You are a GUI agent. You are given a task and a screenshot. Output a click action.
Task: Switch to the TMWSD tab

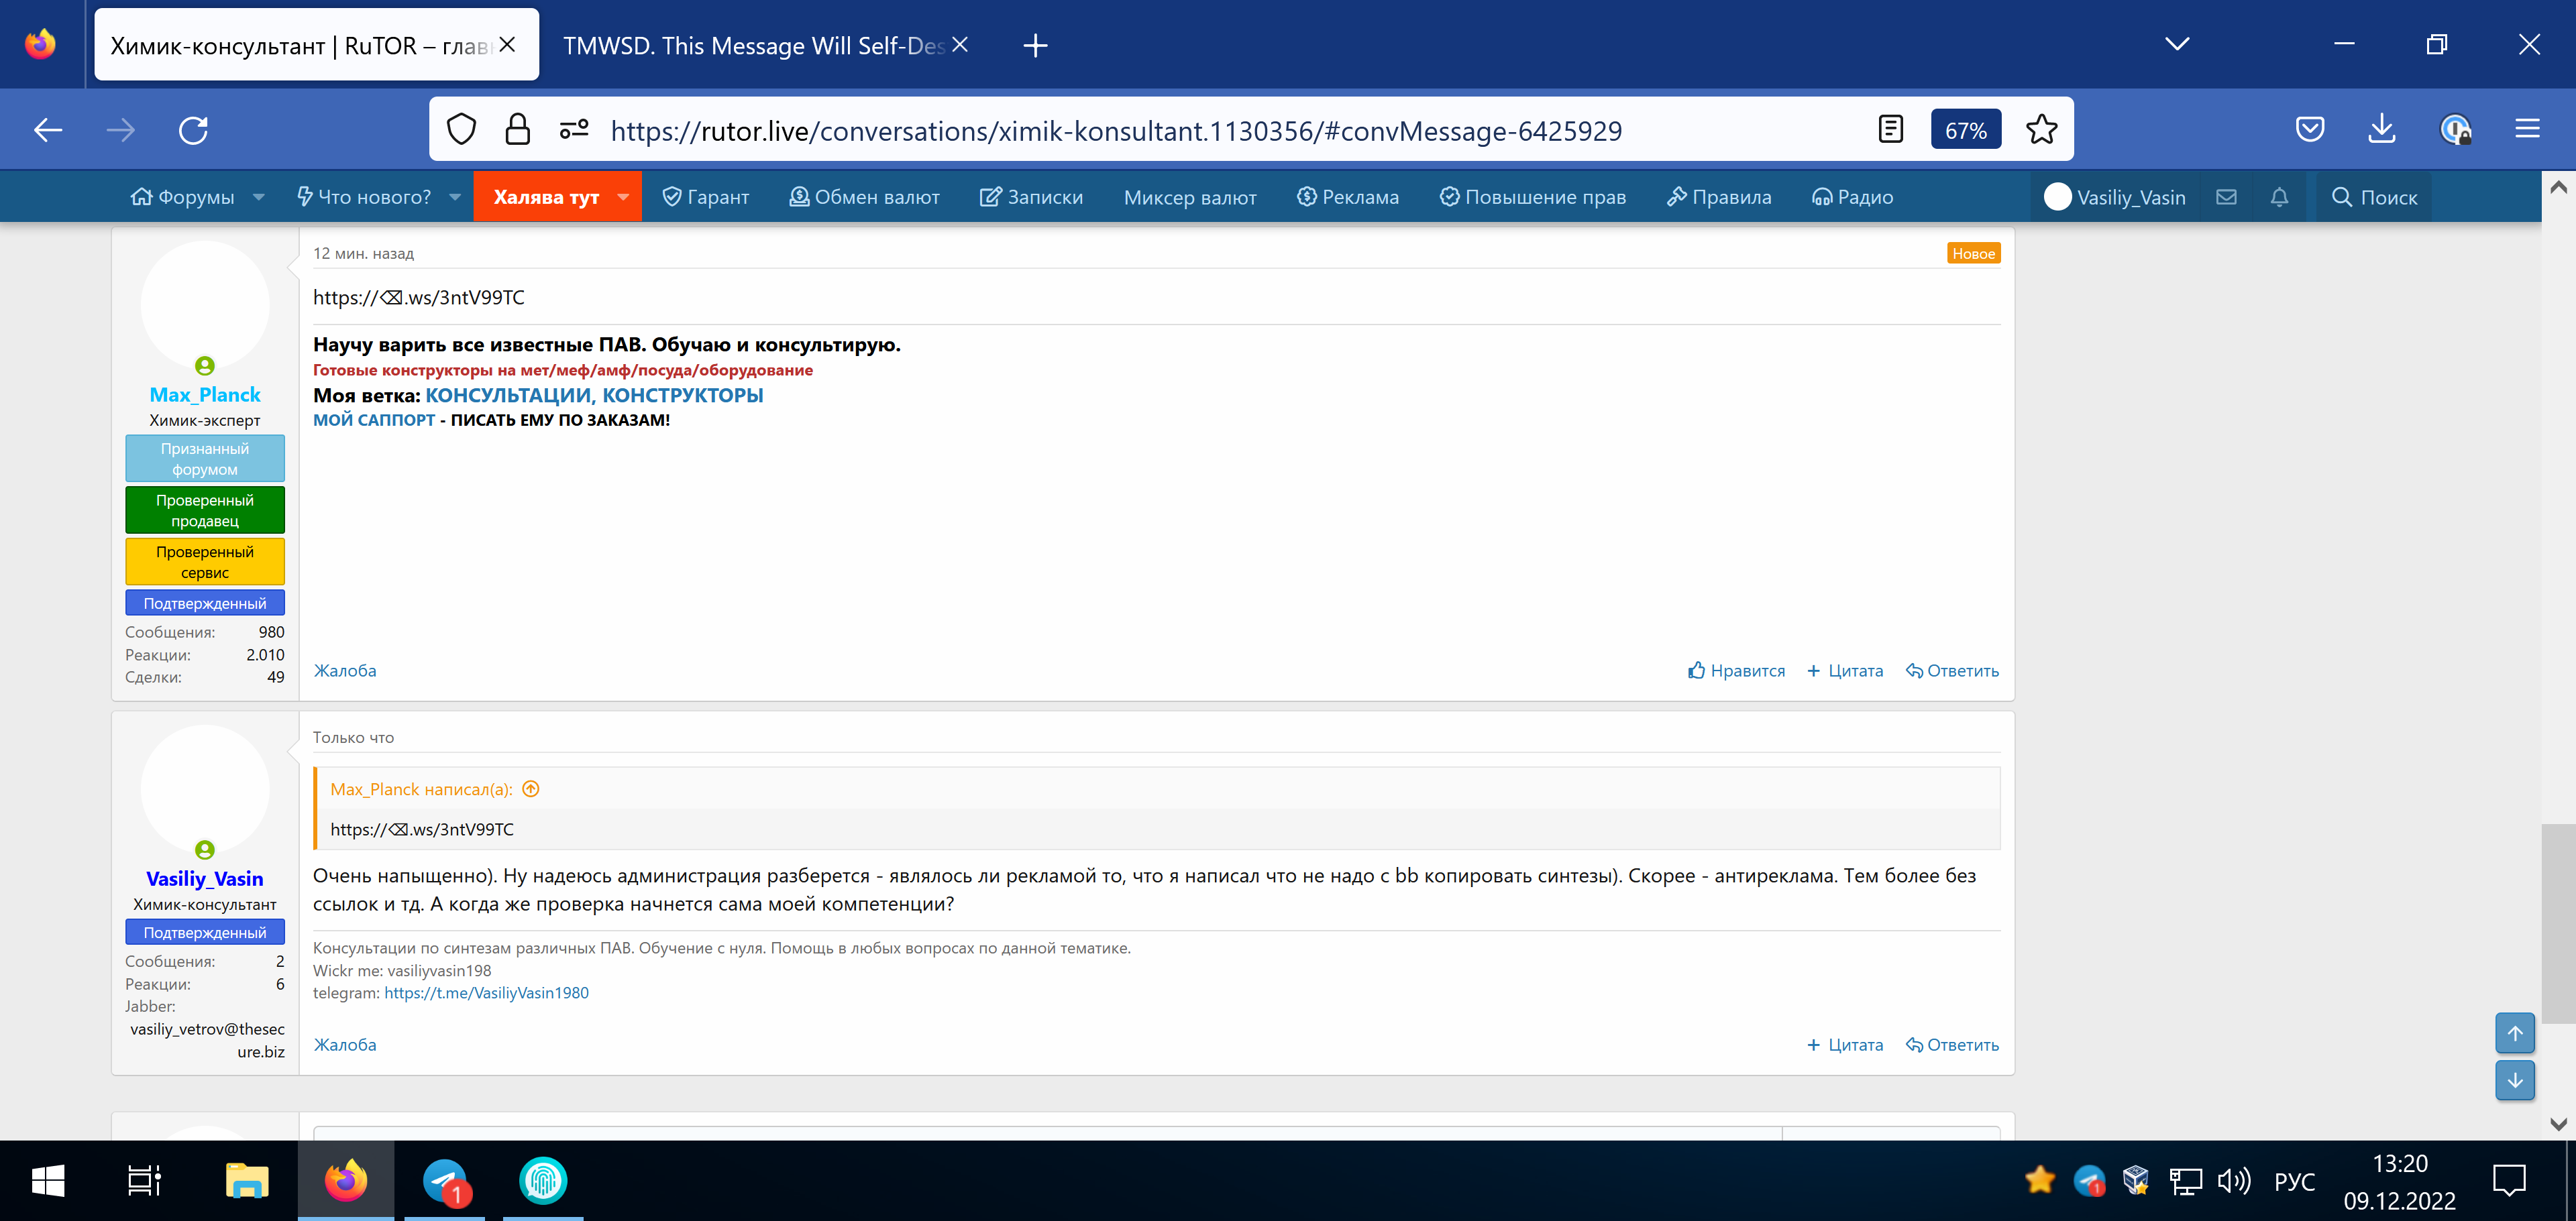coord(753,46)
